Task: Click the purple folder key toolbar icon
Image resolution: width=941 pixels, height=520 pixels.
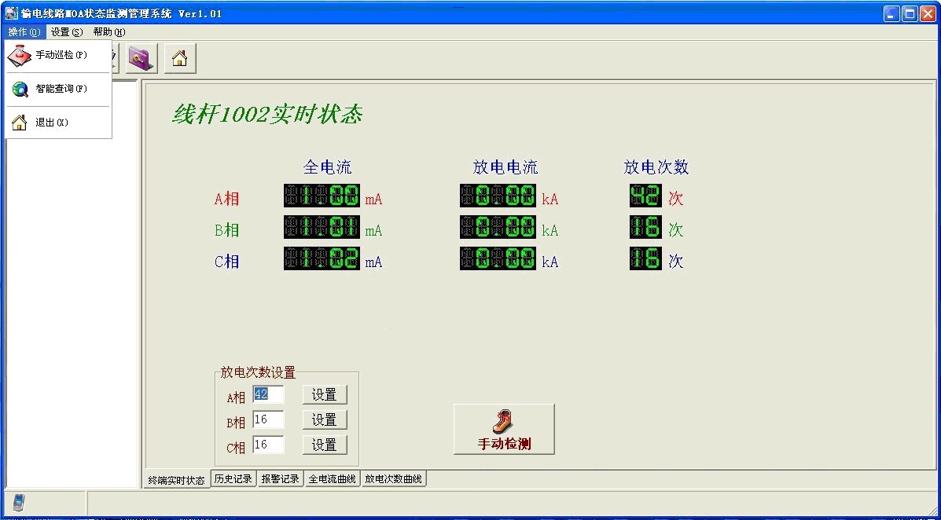Action: [142, 58]
